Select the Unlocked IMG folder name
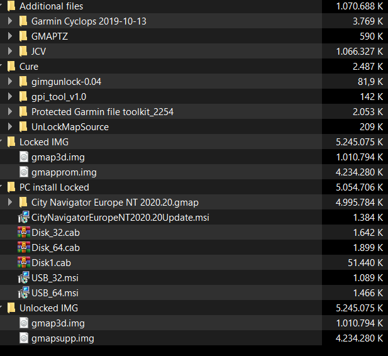Image resolution: width=388 pixels, height=356 pixels. 49,308
